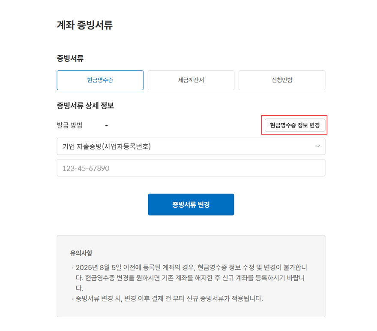Click the 발급 방법 field label
This screenshot has width=377, height=331.
[x=69, y=125]
